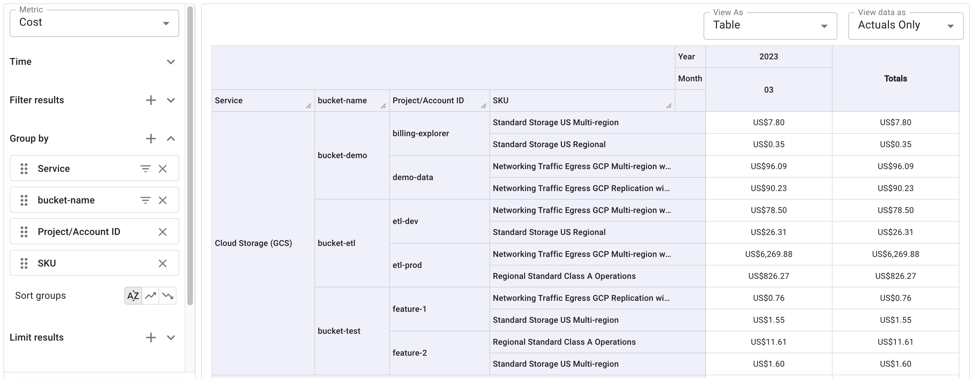Add a limit using the Limit results plus icon

click(151, 338)
